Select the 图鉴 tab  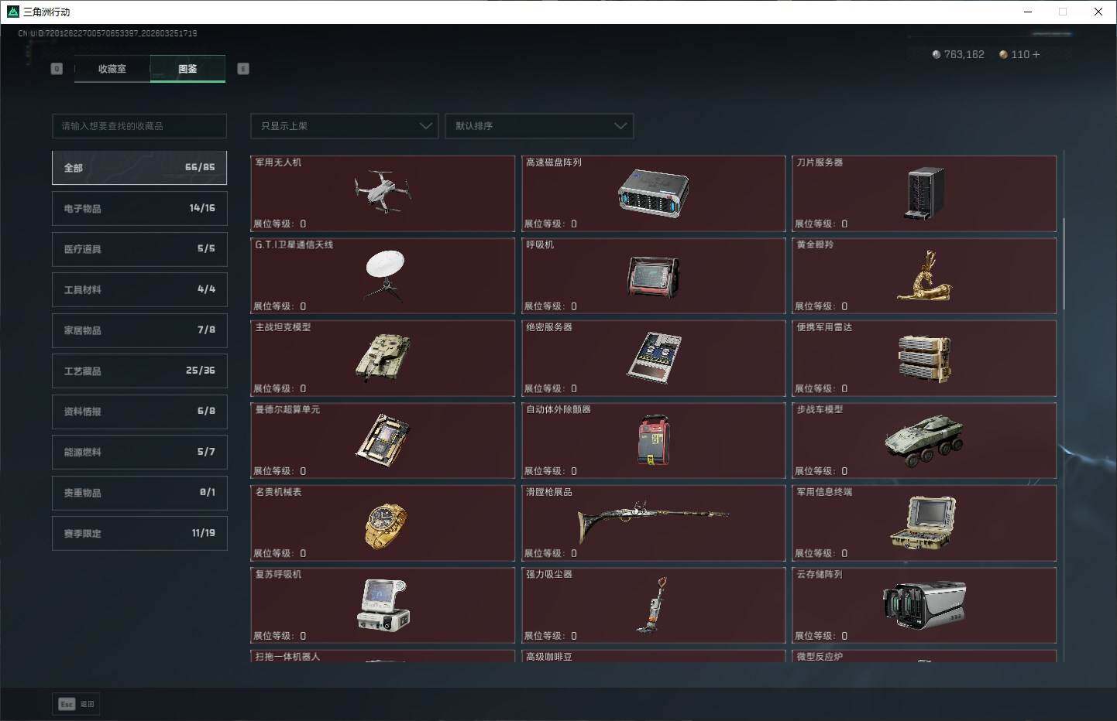[x=187, y=69]
